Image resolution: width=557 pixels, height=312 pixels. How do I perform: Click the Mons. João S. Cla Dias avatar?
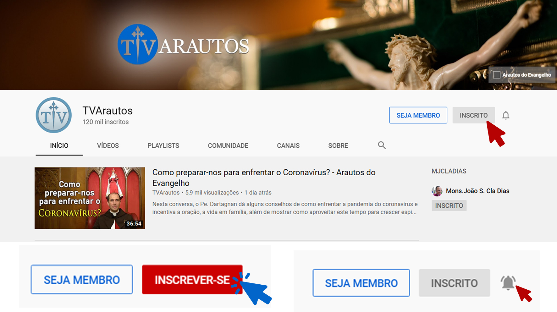pyautogui.click(x=437, y=191)
